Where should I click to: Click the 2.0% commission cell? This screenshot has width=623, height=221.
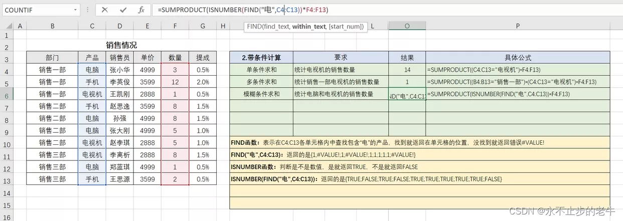point(203,82)
